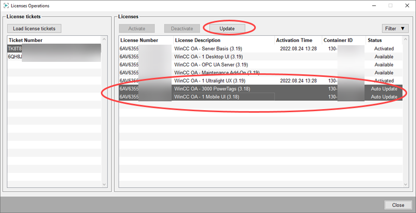The image size is (416, 213).
Task: Click the grayed Deactivate button
Action: (x=182, y=29)
